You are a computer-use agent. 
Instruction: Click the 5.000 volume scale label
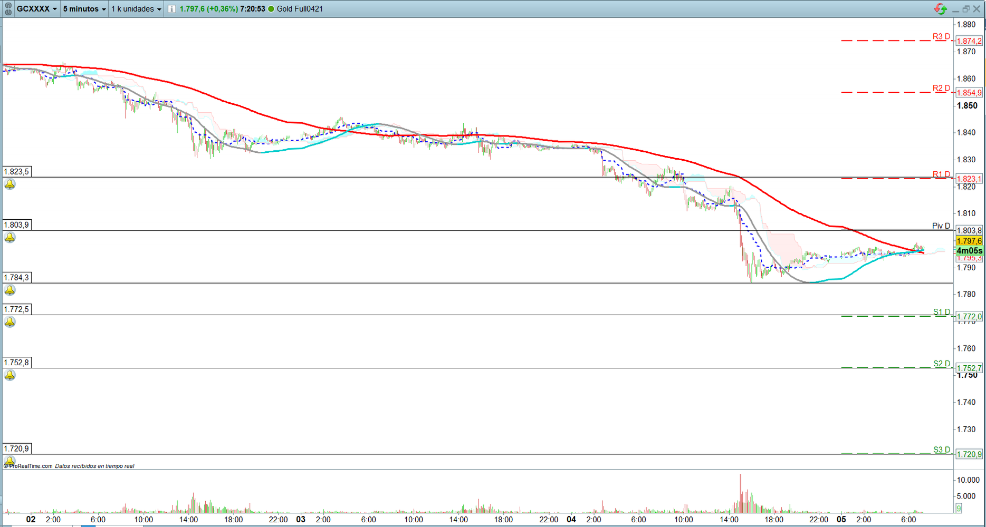point(966,496)
